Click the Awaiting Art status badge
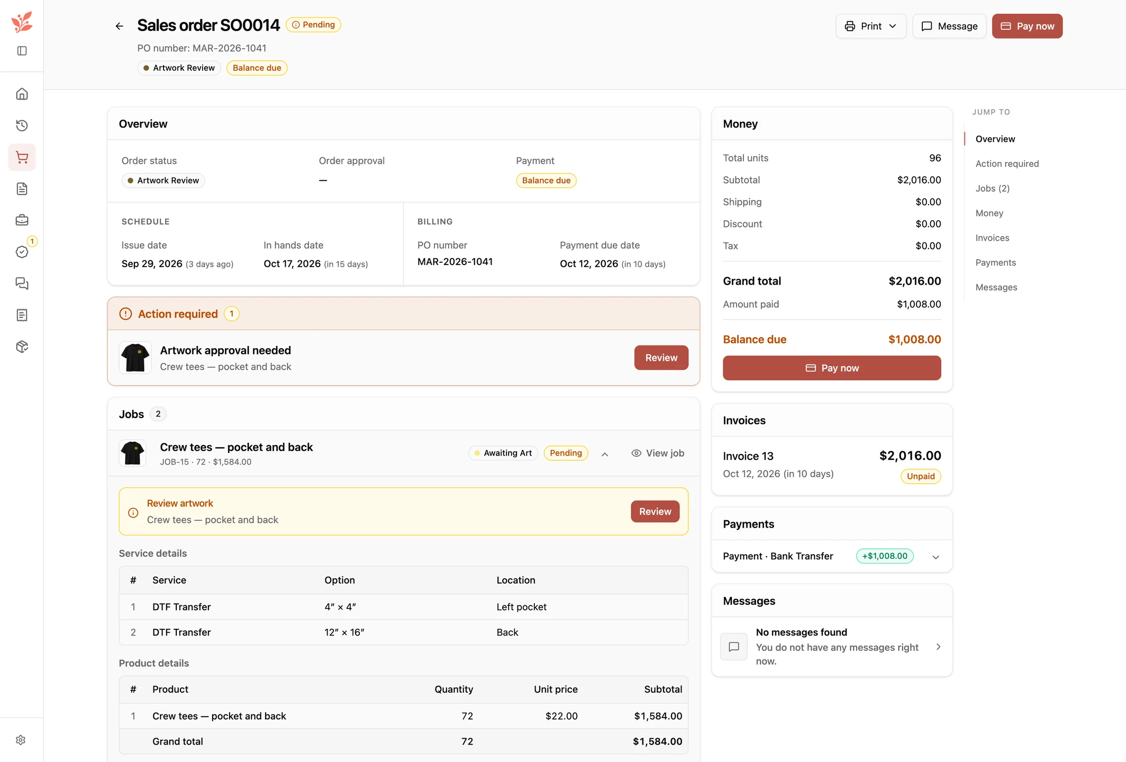 coord(503,453)
